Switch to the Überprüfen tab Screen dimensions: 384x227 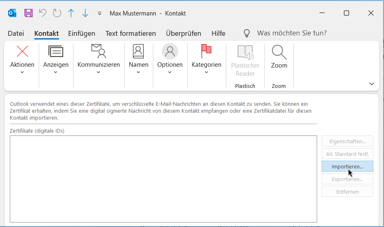coord(183,33)
